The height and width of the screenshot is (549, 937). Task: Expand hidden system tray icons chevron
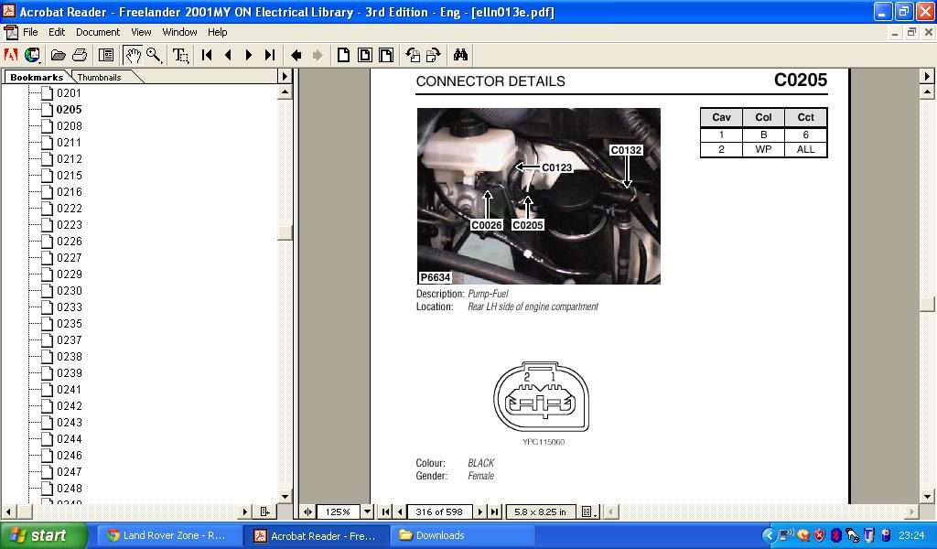point(769,535)
